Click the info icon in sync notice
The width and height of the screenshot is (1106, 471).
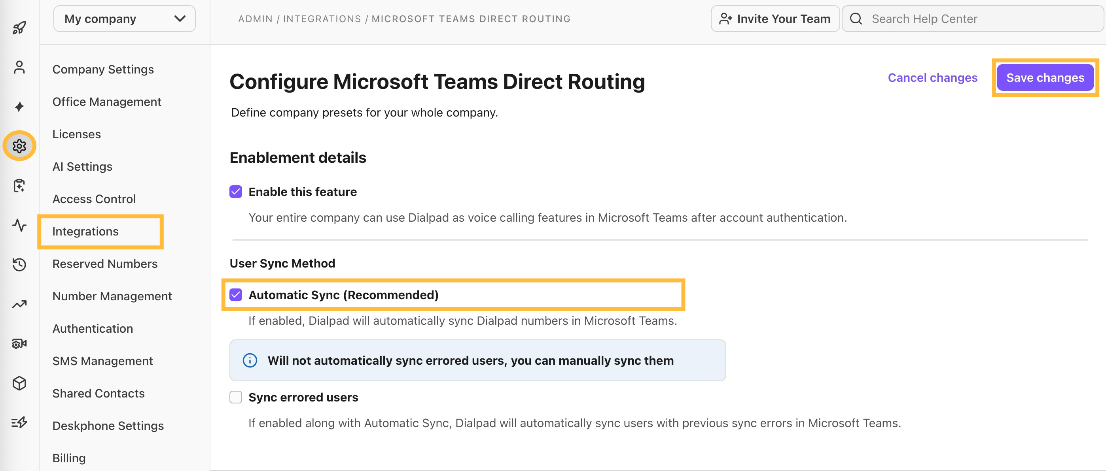[250, 360]
